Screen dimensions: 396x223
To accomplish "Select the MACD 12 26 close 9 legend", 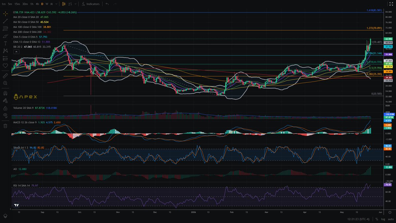I will click(25, 123).
